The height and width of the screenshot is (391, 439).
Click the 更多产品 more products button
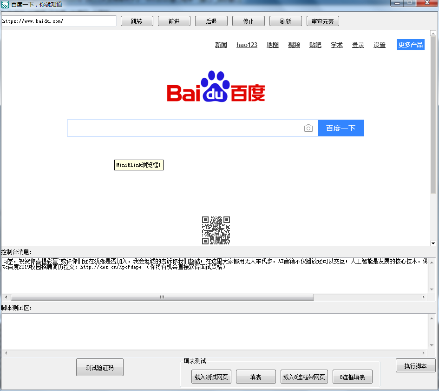pos(411,45)
